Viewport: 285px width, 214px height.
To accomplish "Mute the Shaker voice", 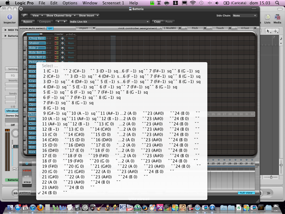I will pos(56,43).
